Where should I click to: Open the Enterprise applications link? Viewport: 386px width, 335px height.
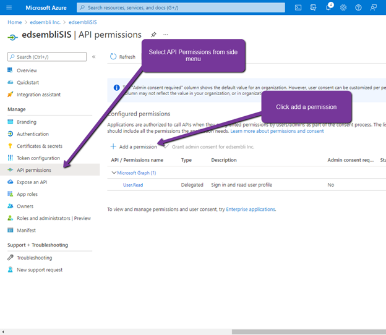251,210
